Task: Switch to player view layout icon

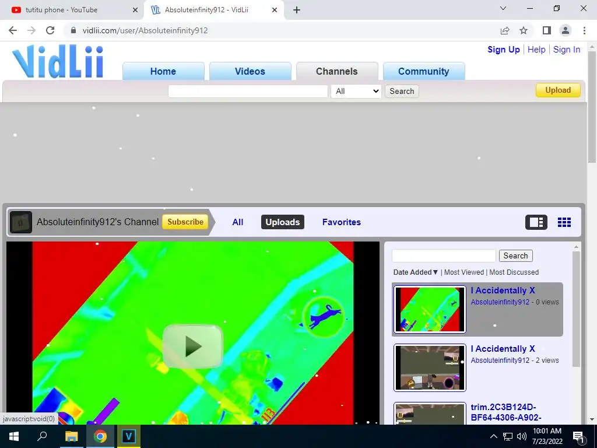Action: point(536,222)
